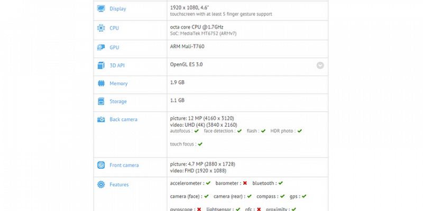Screen dimensions: 423x211
Task: Click the touch focus green checkmark
Action: [200, 144]
